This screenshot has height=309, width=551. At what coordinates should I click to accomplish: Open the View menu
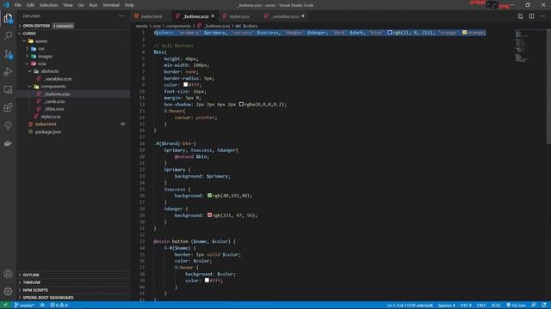pos(68,5)
